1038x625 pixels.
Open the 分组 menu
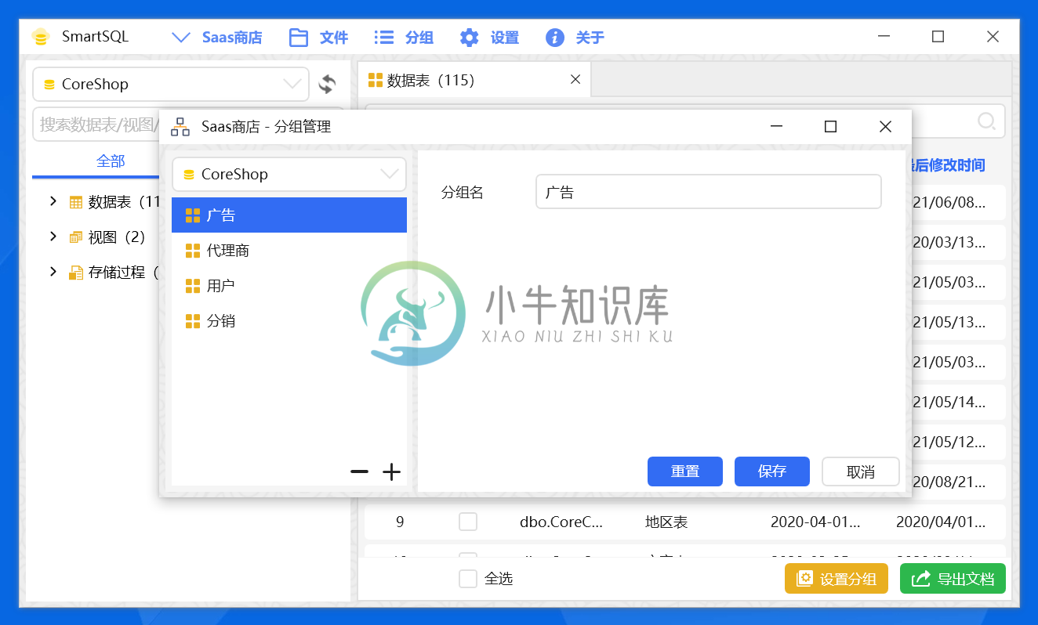tap(404, 38)
